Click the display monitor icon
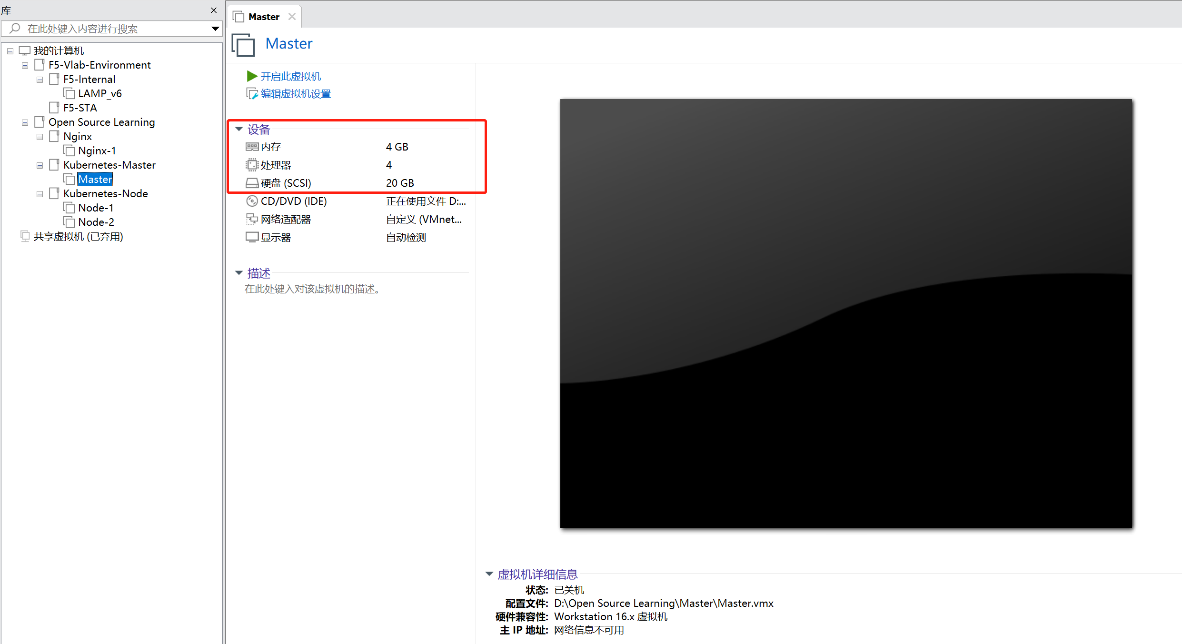1182x644 pixels. coord(252,237)
